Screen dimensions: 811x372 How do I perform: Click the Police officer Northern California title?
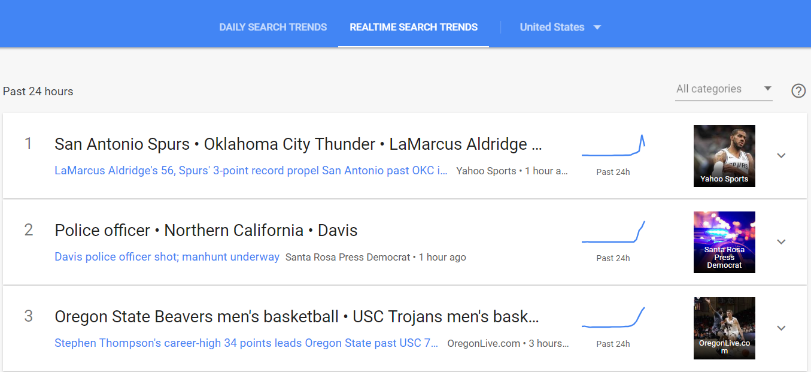pos(206,231)
